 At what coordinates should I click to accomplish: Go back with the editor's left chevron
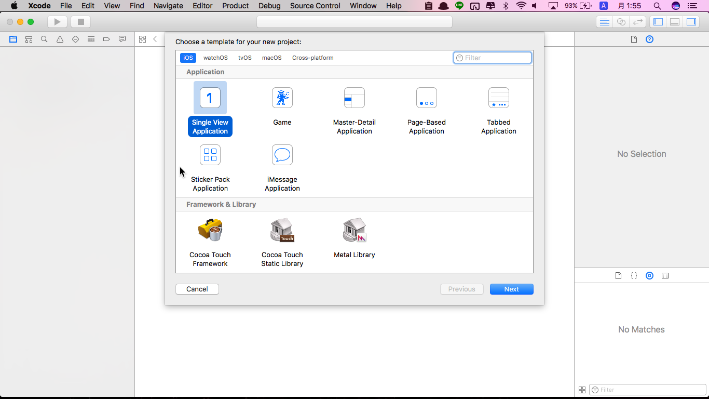click(155, 39)
